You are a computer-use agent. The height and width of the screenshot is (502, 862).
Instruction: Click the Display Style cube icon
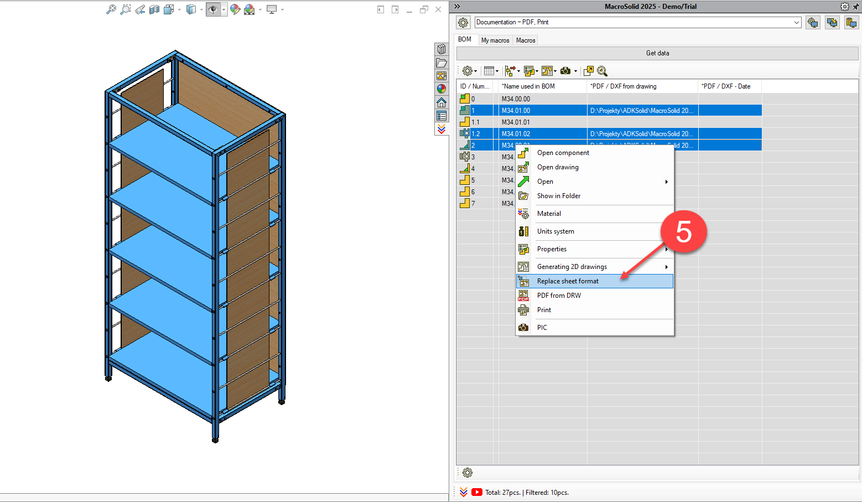tap(191, 9)
